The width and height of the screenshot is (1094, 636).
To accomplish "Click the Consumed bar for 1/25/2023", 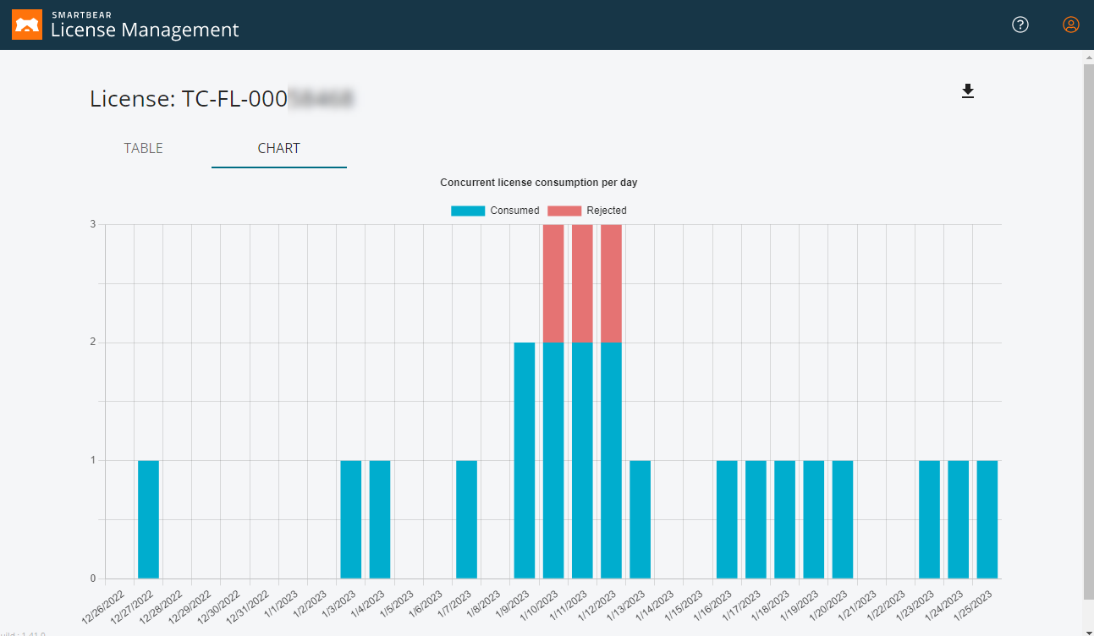I will [x=987, y=519].
